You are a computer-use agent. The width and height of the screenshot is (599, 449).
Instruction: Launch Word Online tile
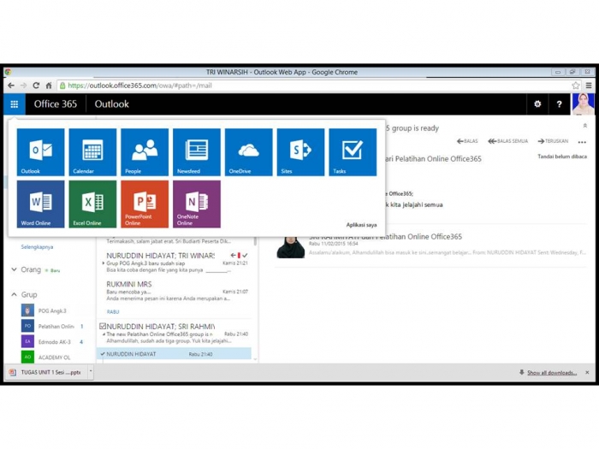[x=40, y=204]
